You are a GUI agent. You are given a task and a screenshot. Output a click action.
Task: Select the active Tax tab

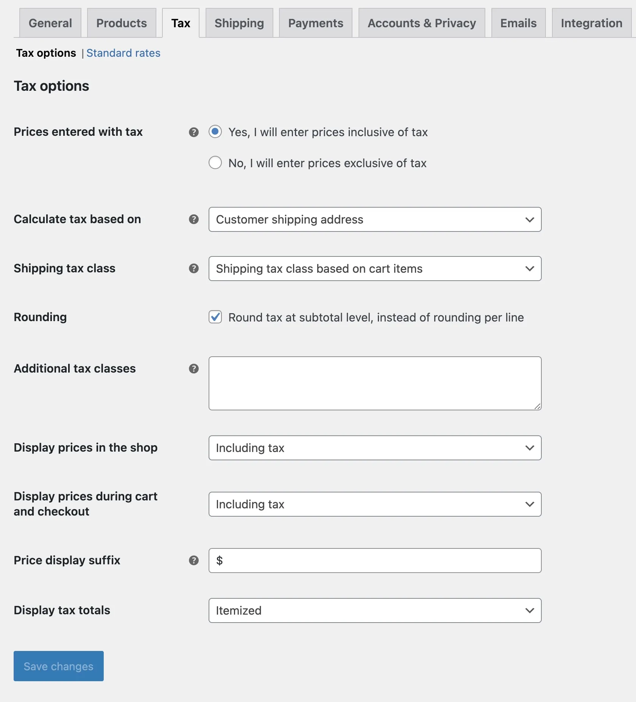pyautogui.click(x=181, y=23)
